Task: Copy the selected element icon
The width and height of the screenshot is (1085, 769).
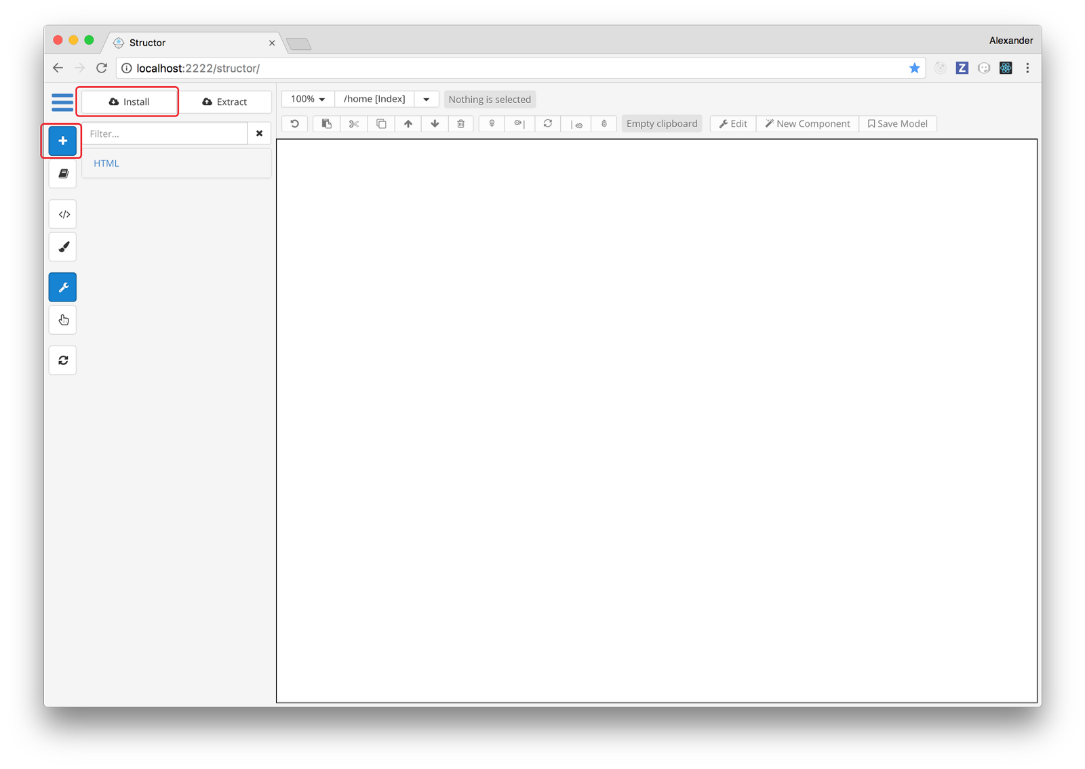Action: coord(380,123)
